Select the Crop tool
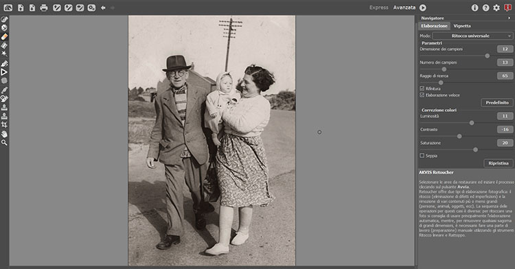515x269 pixels. (4, 125)
